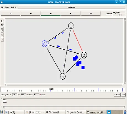Click the Cr value input field
The image size is (127, 114).
pos(23,95)
